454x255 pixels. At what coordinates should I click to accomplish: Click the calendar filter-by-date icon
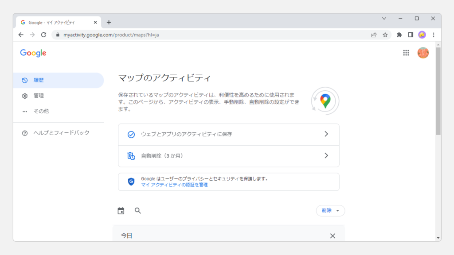pyautogui.click(x=121, y=211)
